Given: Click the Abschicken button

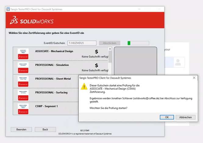Looking at the screenshot, I should pyautogui.click(x=110, y=43).
